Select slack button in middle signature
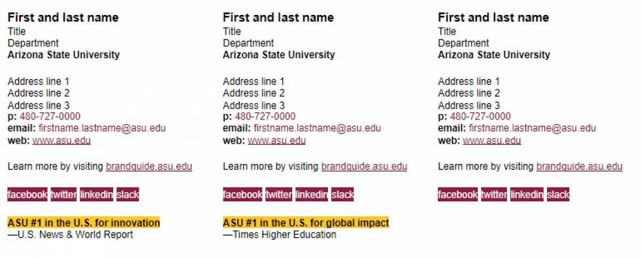This screenshot has height=258, width=641. (x=343, y=195)
